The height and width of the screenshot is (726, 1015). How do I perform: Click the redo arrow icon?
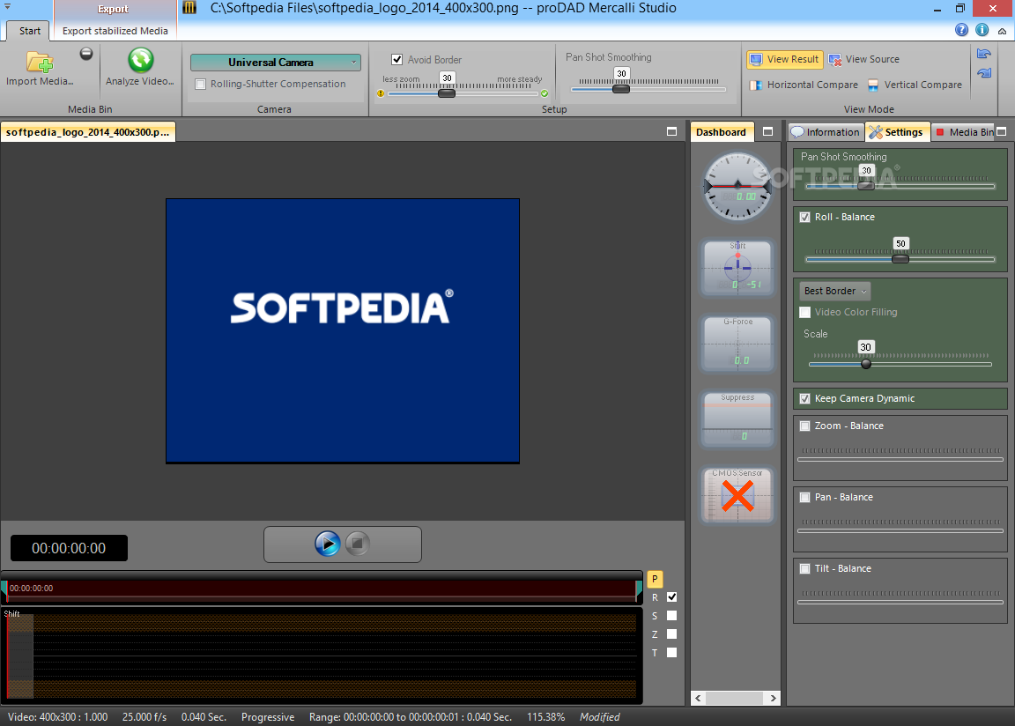(x=984, y=73)
